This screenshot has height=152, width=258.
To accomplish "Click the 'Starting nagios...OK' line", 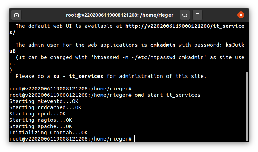I will pyautogui.click(x=41, y=120).
